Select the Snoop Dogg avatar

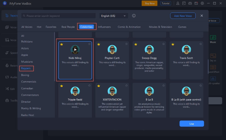pyautogui.click(x=149, y=50)
